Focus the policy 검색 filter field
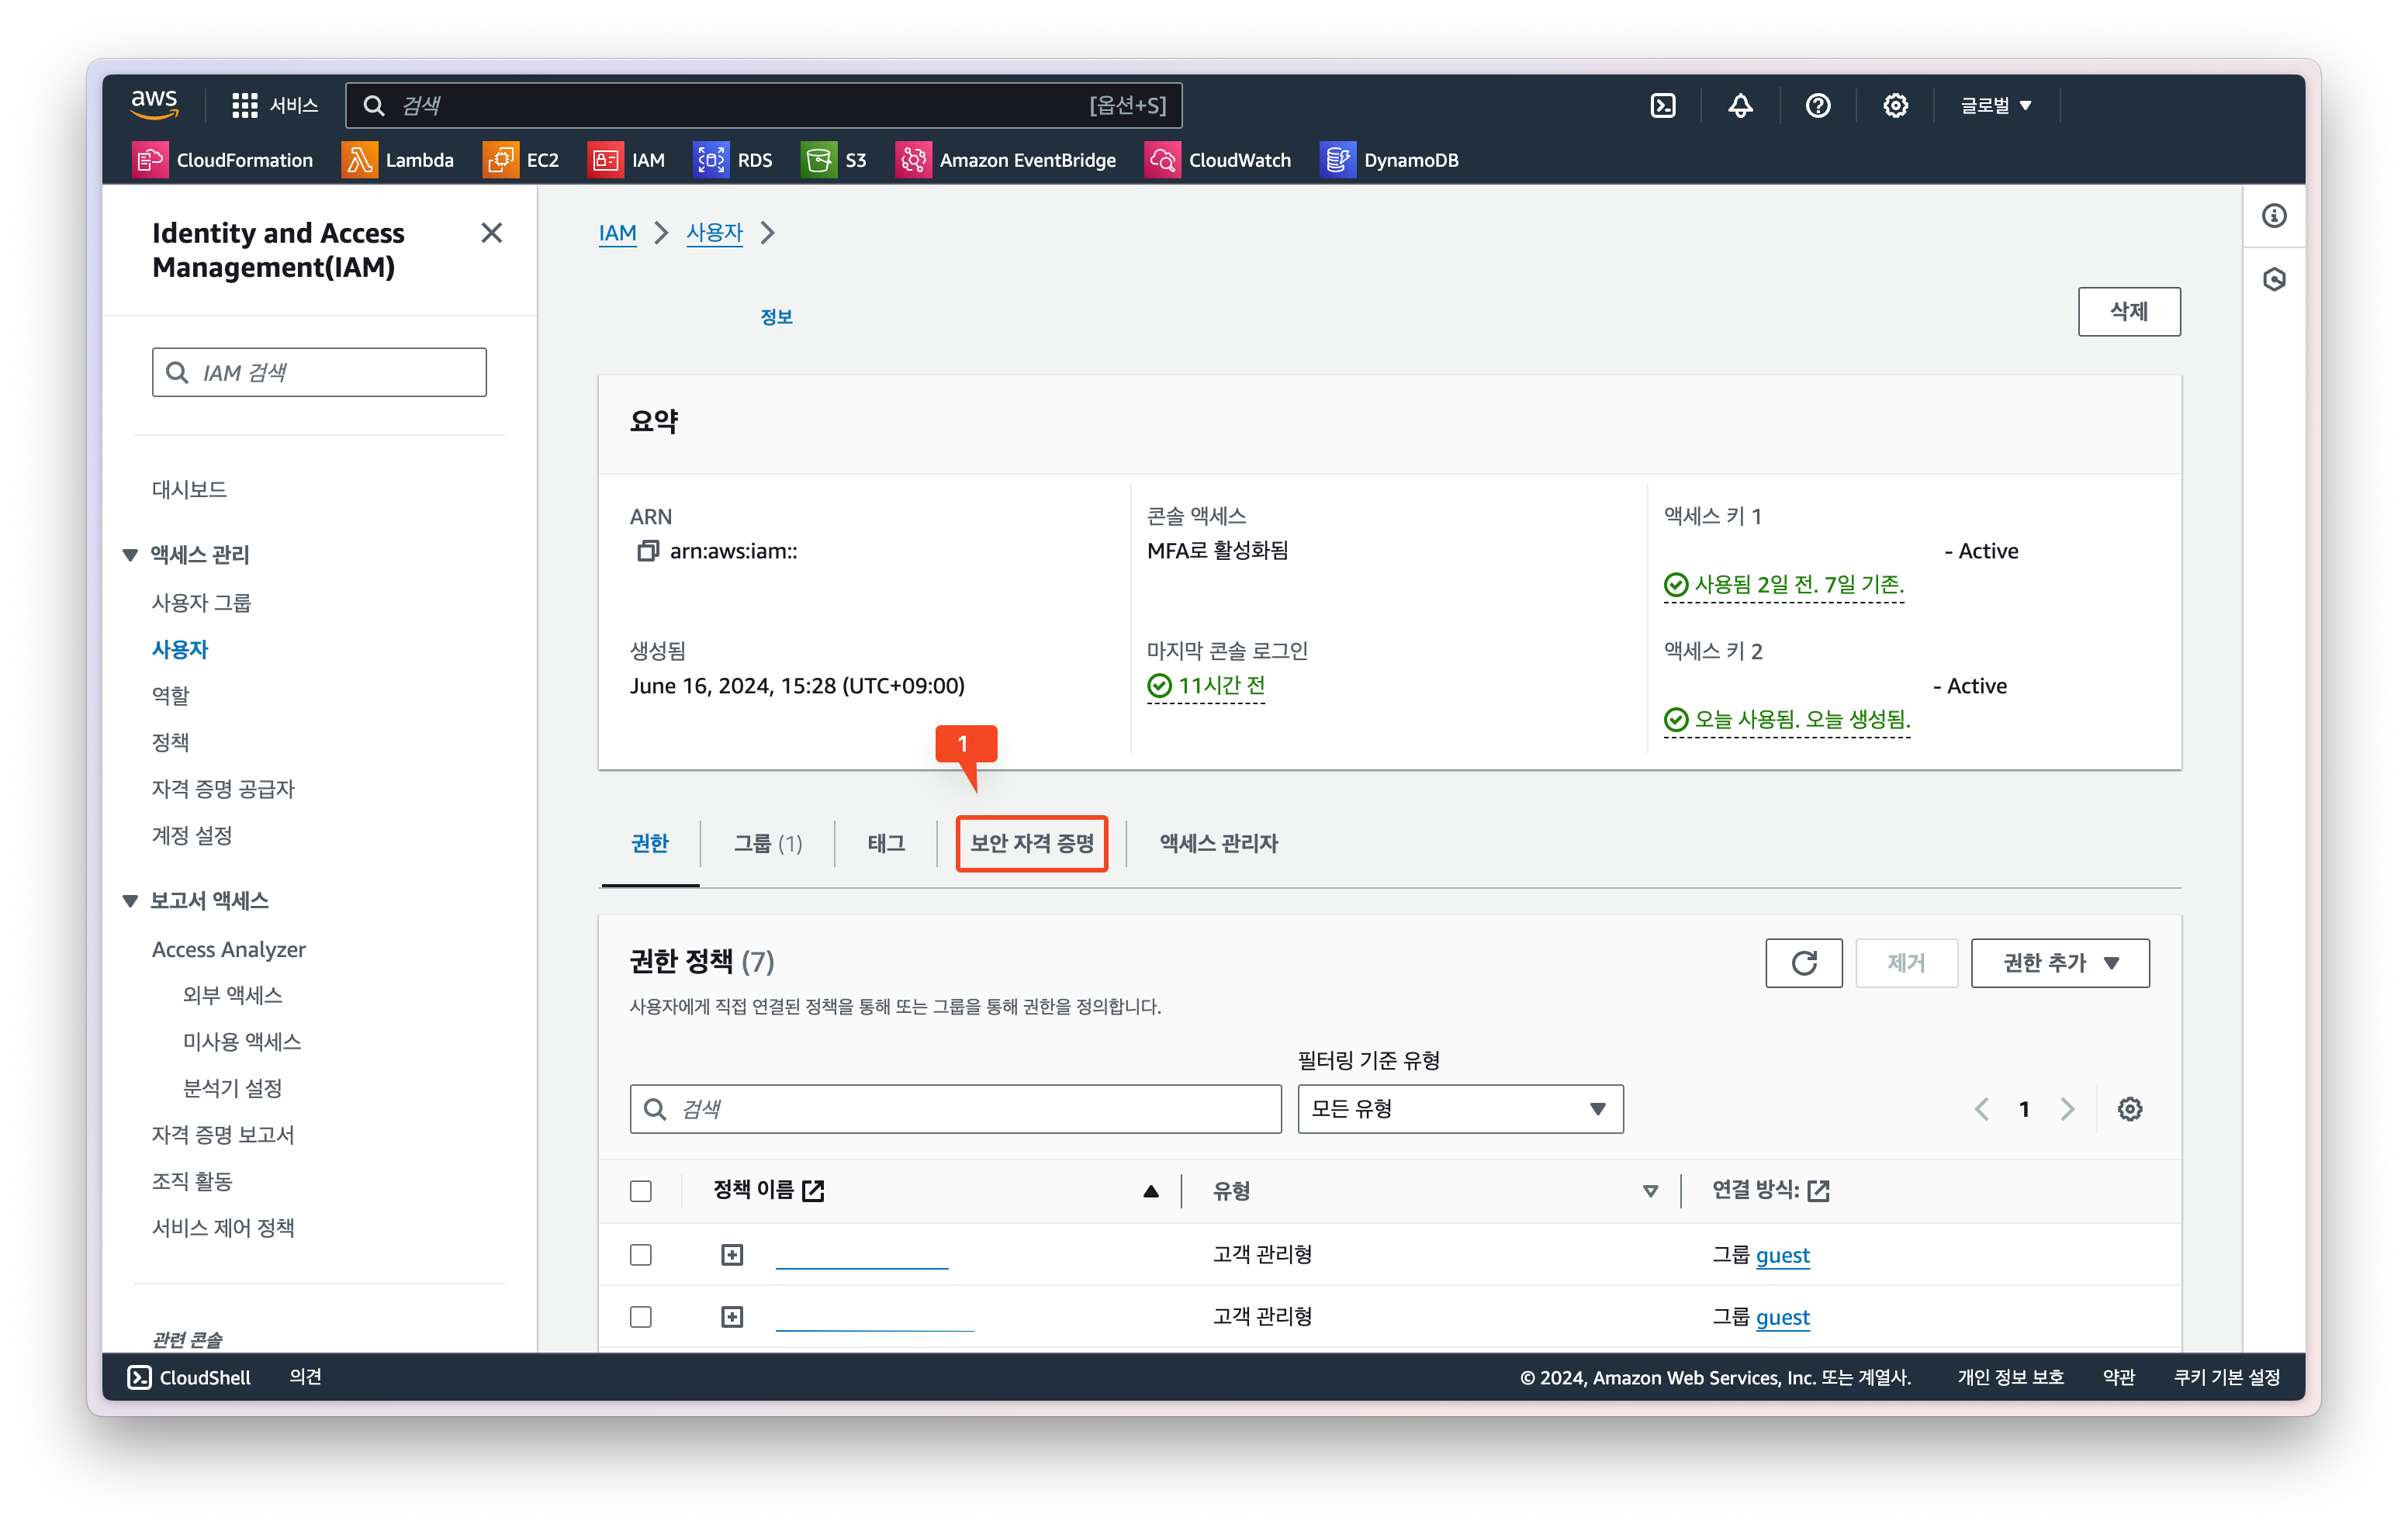Viewport: 2408px width, 1531px height. (x=955, y=1108)
